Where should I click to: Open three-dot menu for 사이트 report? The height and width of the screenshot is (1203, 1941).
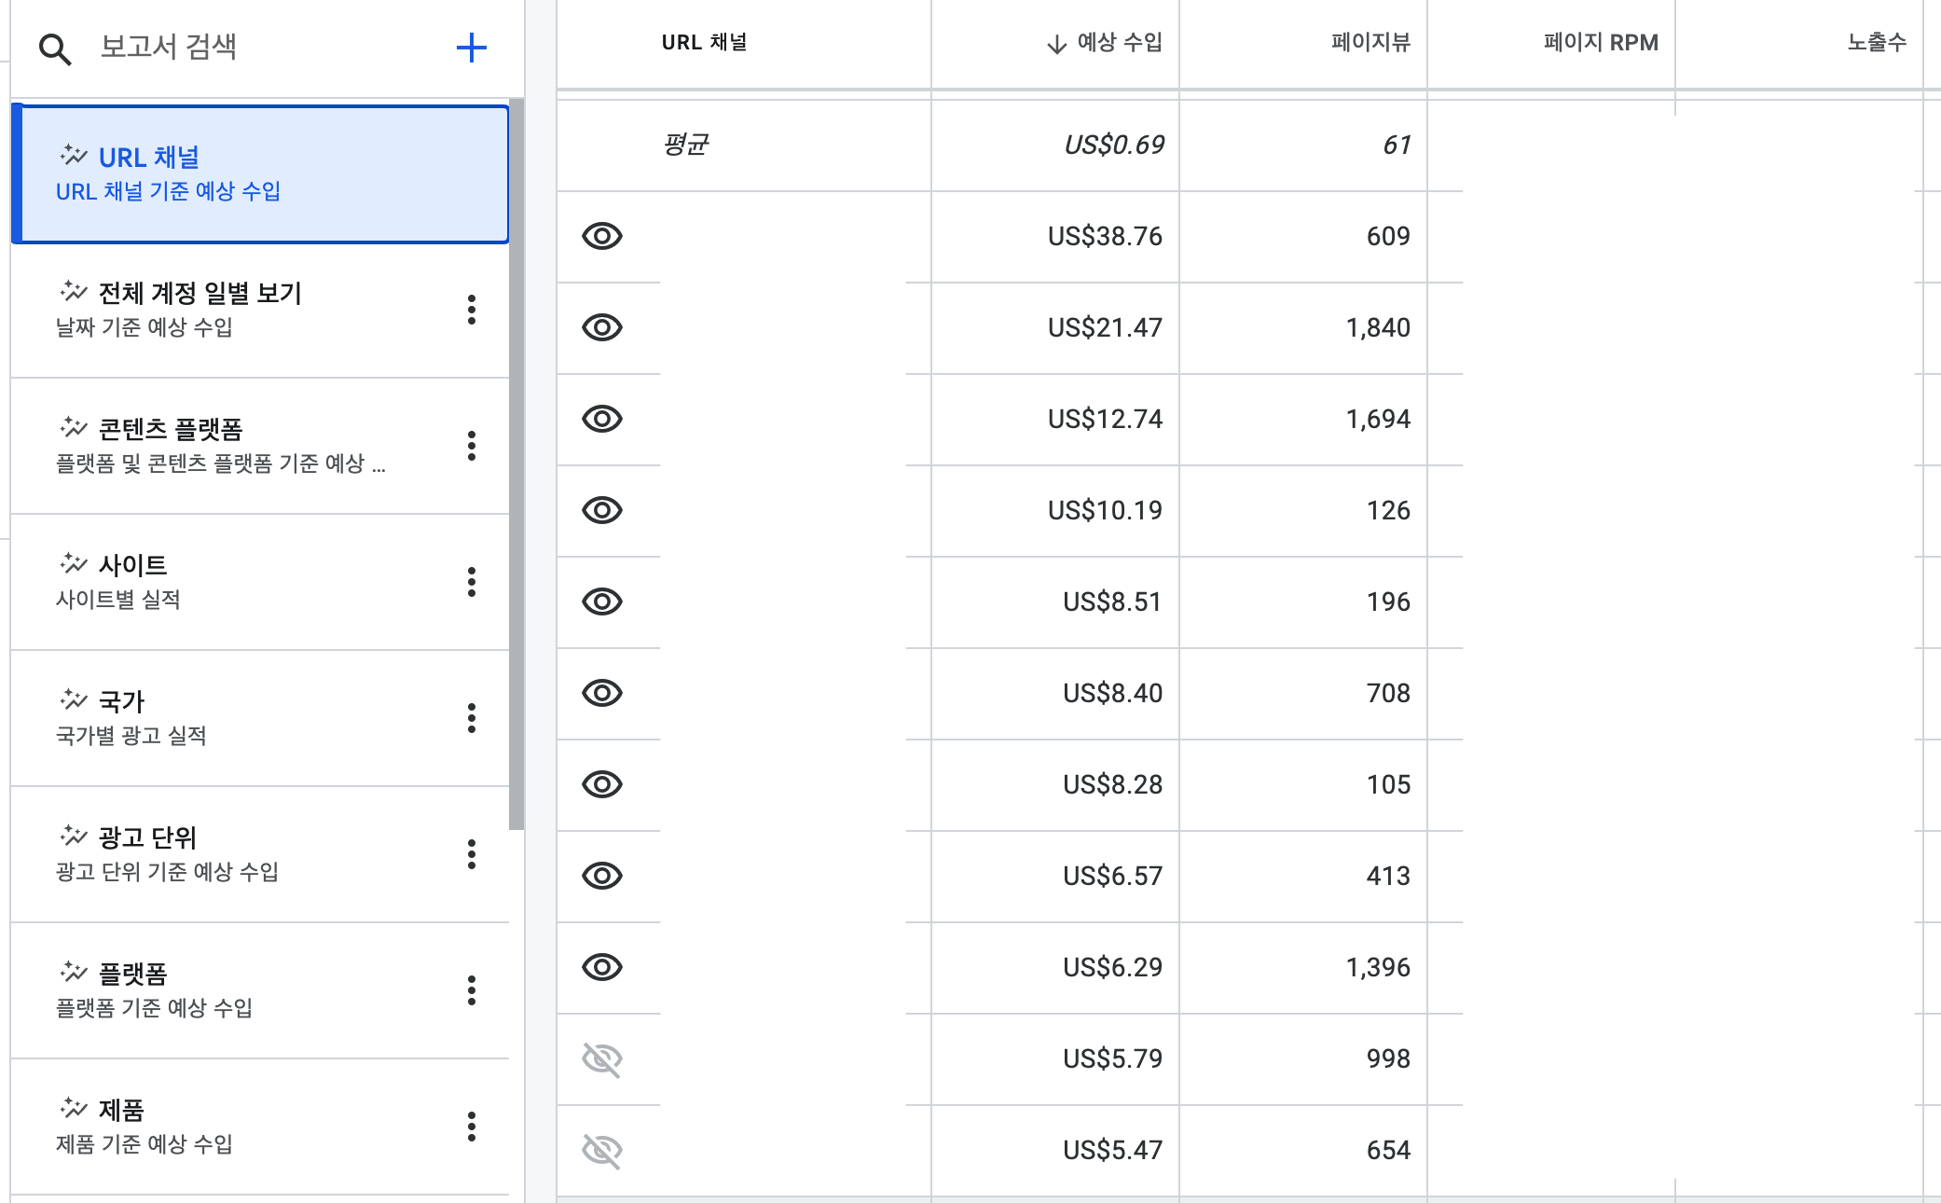click(471, 582)
